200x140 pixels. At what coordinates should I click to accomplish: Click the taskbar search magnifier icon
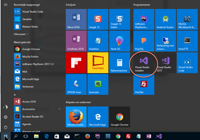16,136
